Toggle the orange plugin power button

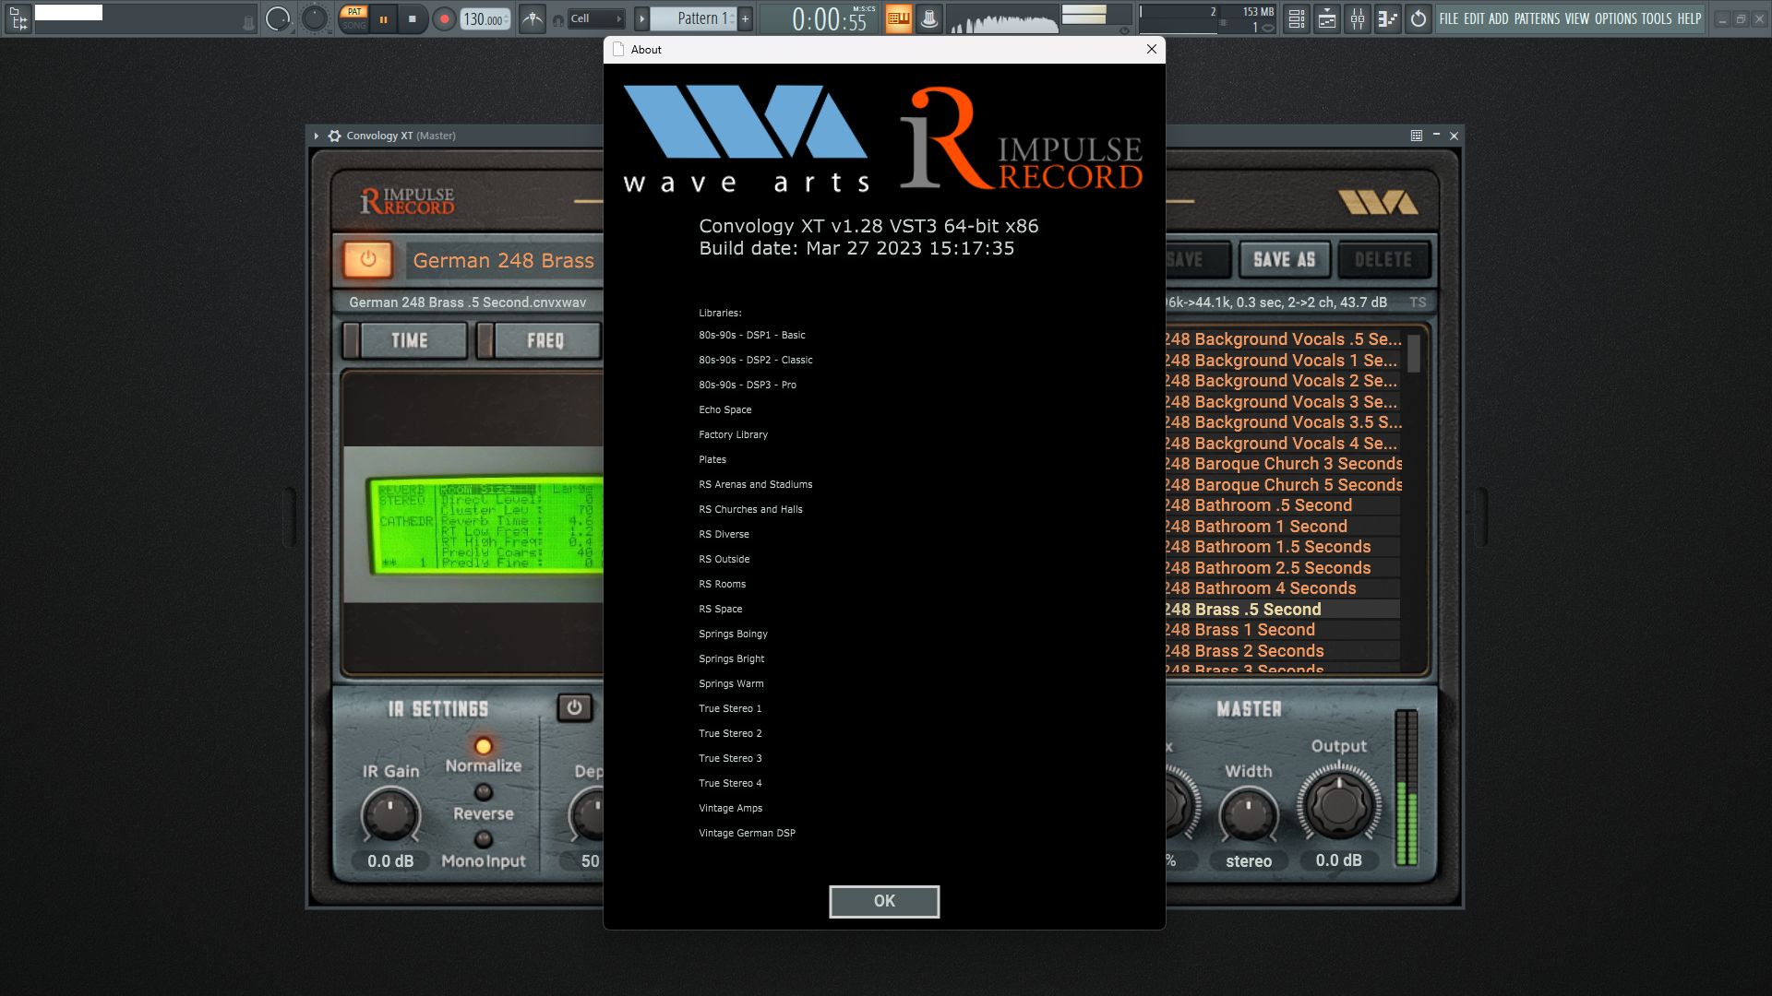[368, 260]
